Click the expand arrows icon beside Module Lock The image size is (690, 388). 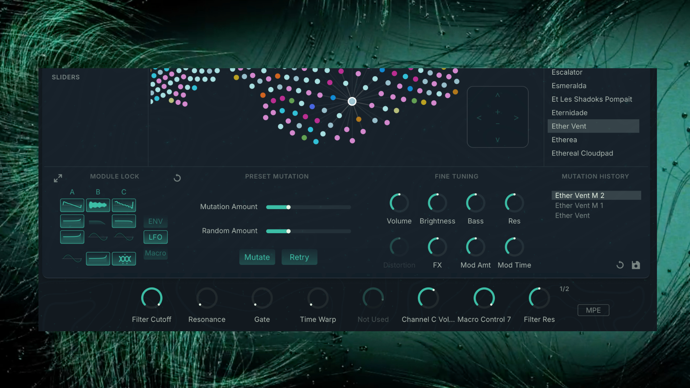pyautogui.click(x=58, y=178)
